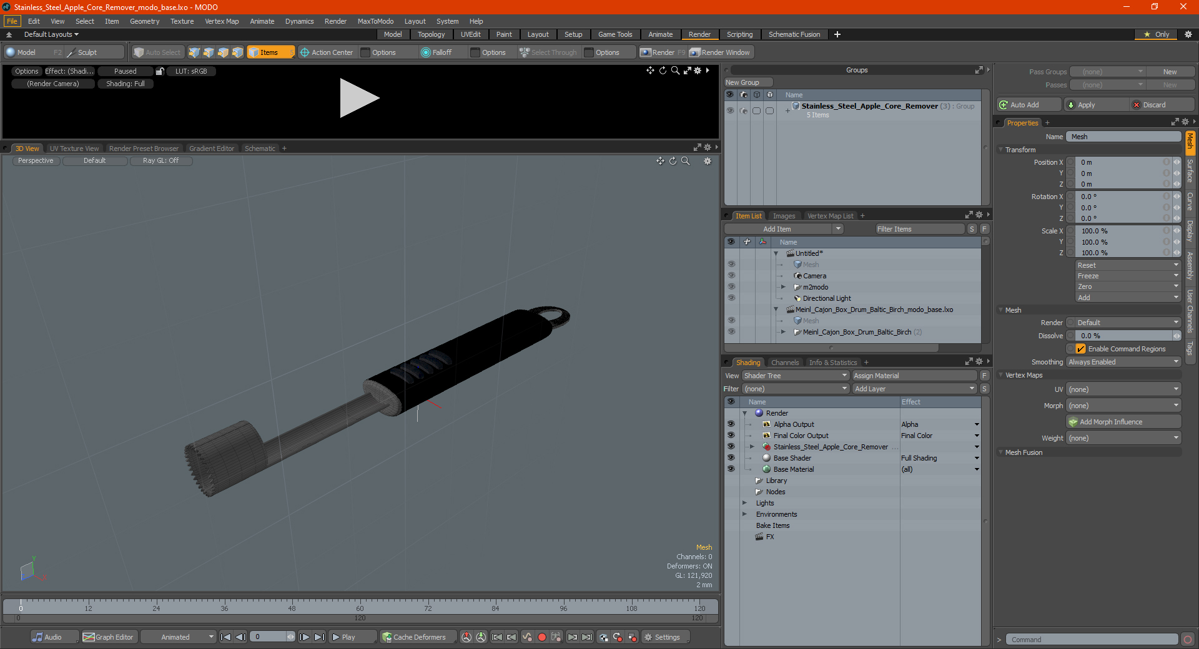Jump to last frame

(319, 637)
